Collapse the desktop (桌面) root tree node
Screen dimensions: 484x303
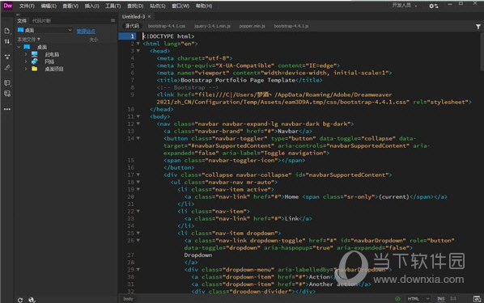click(19, 47)
